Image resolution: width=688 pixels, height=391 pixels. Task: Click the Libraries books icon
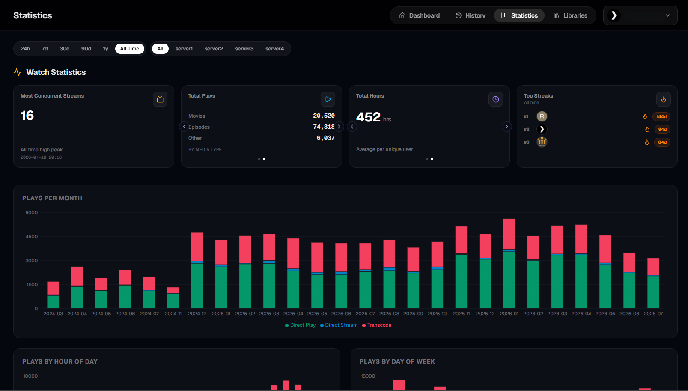[557, 15]
